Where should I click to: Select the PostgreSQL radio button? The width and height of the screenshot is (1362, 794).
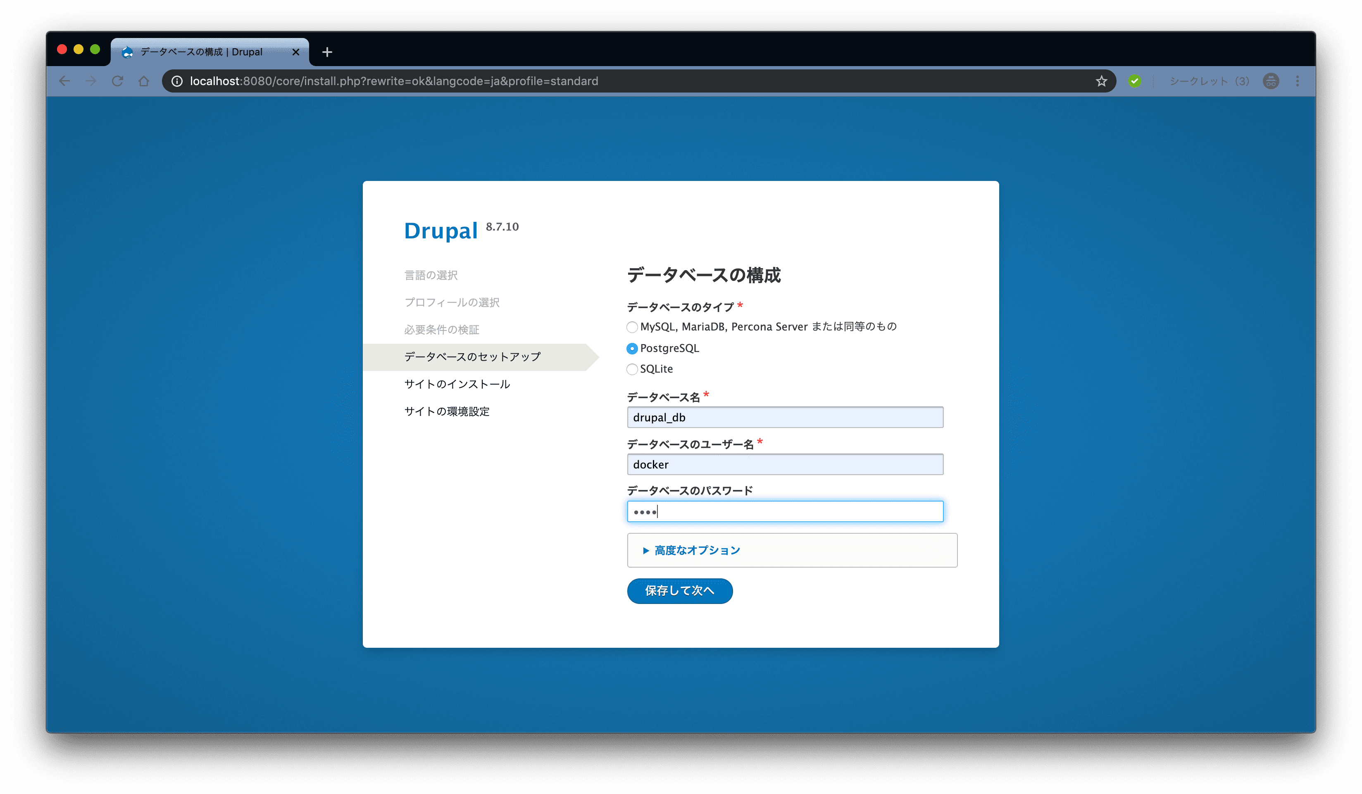click(x=632, y=349)
